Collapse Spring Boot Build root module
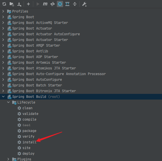This screenshot has width=162, height=161. click(3, 96)
